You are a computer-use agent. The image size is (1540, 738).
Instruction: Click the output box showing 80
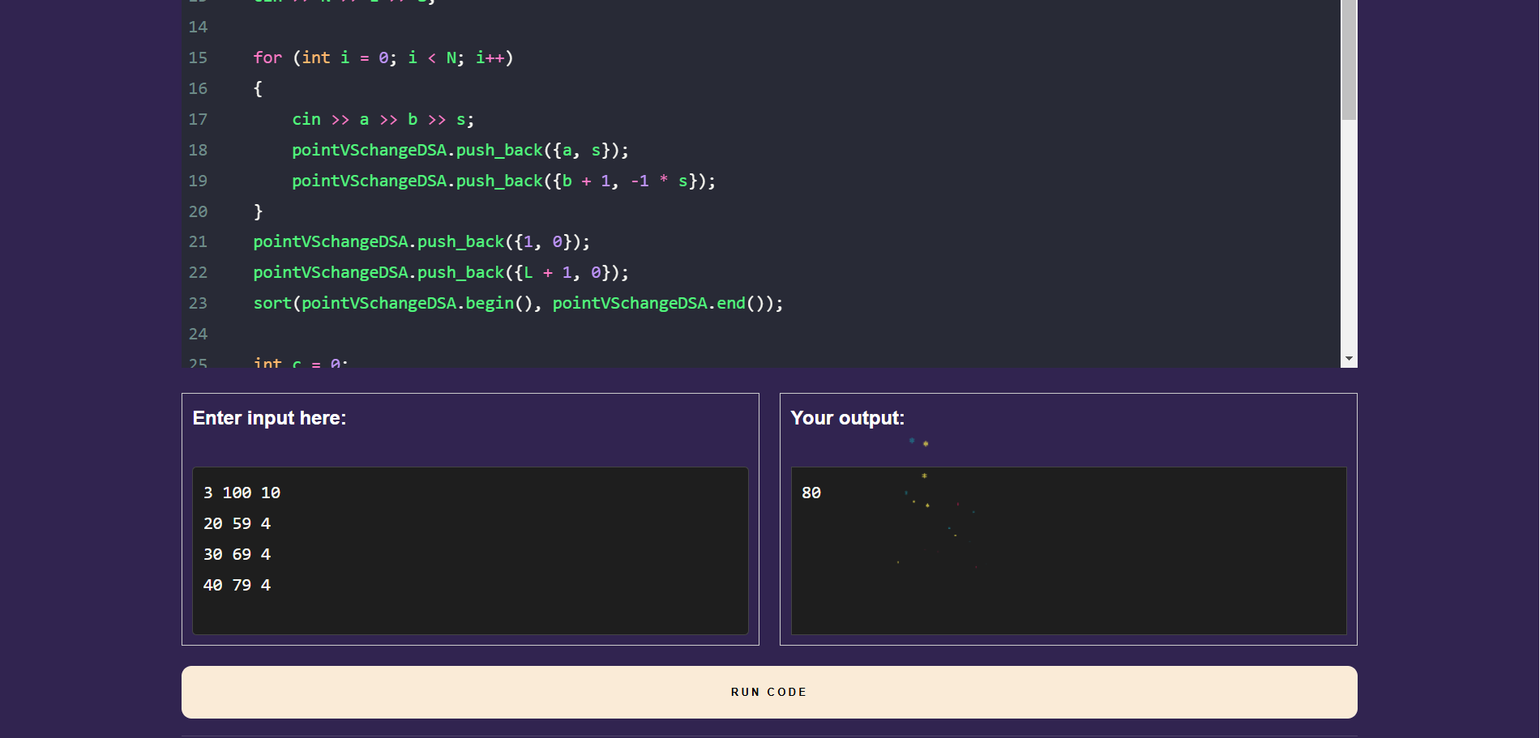[x=1068, y=550]
